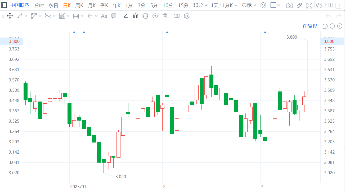Choose the 15分 interval
This screenshot has width=345, height=193.
click(183, 5)
